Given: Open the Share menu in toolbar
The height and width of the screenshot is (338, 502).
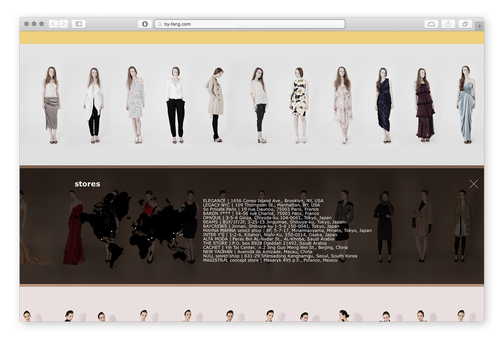Looking at the screenshot, I should (x=448, y=24).
